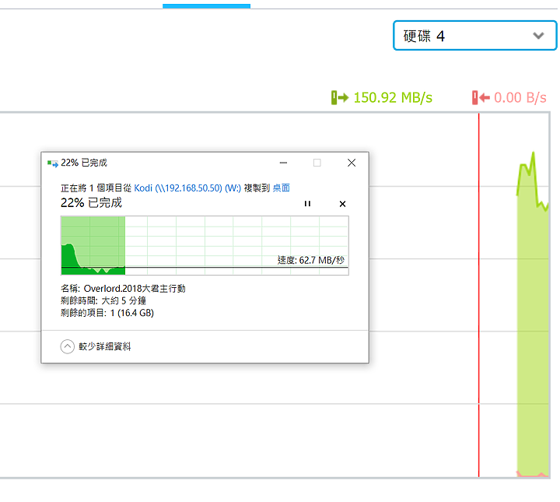The width and height of the screenshot is (560, 502).
Task: Select the highlighted blue tab at top
Action: (x=206, y=6)
